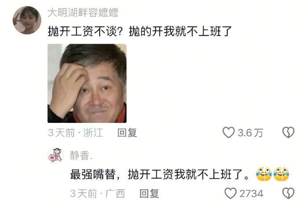Click username 大明湖畔容嬷嬷
Viewport: 308px width, 206px height.
(x=83, y=13)
